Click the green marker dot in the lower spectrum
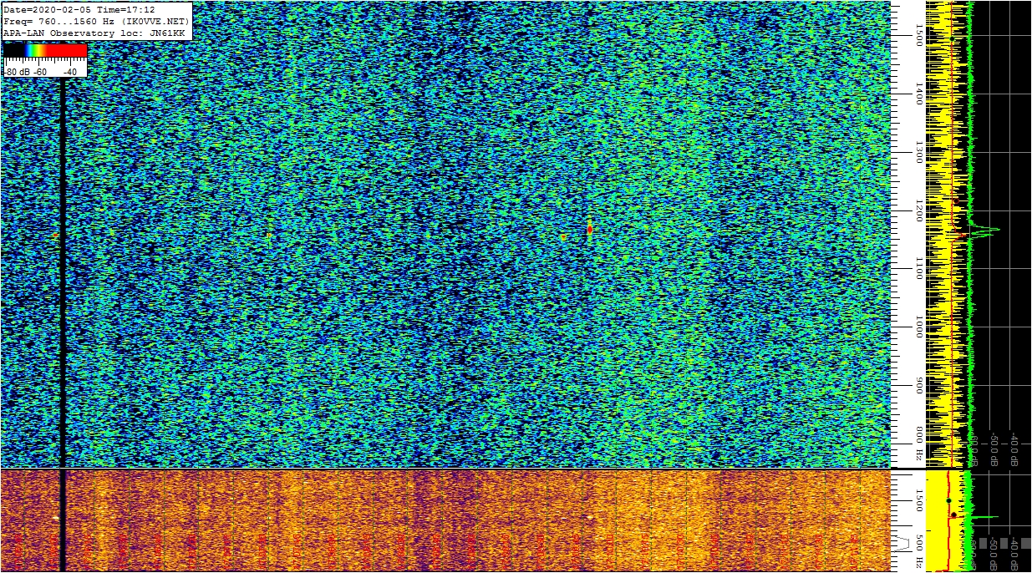This screenshot has height=573, width=1032. pyautogui.click(x=948, y=500)
